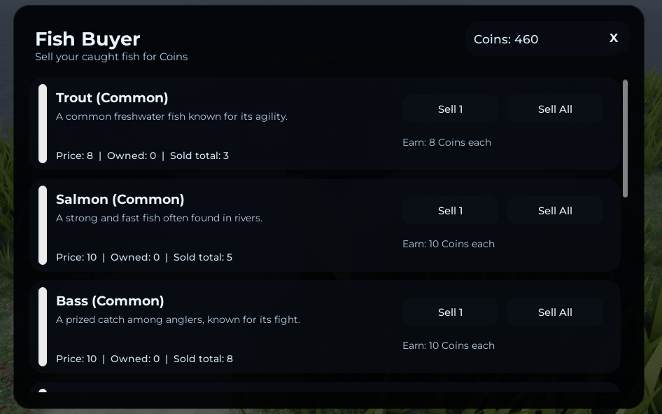Click Bass's price and owned stats line

[x=144, y=359]
